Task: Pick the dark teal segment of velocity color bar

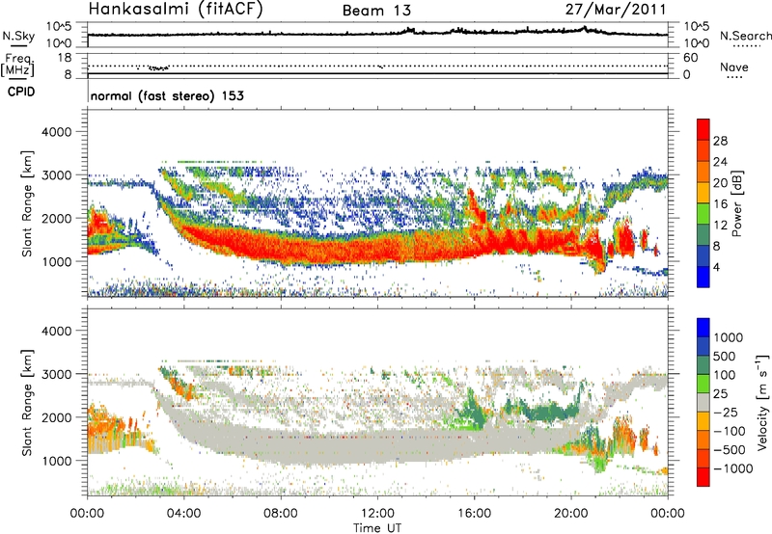Action: point(703,366)
